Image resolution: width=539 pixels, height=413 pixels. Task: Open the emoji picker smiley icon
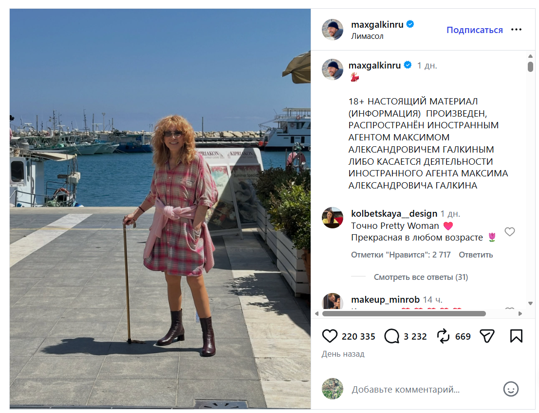pos(511,389)
